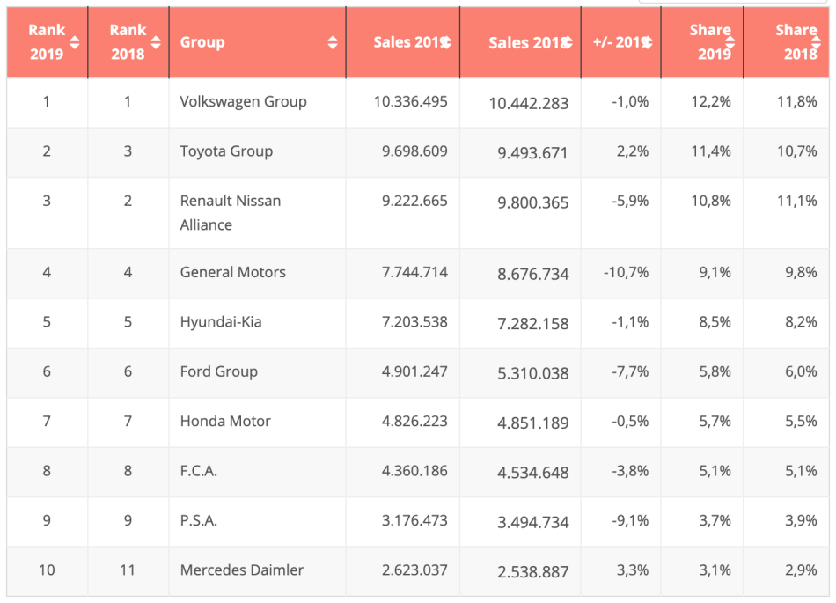Click Mercedes Daimler change value 3,3%
The image size is (836, 603).
633,570
